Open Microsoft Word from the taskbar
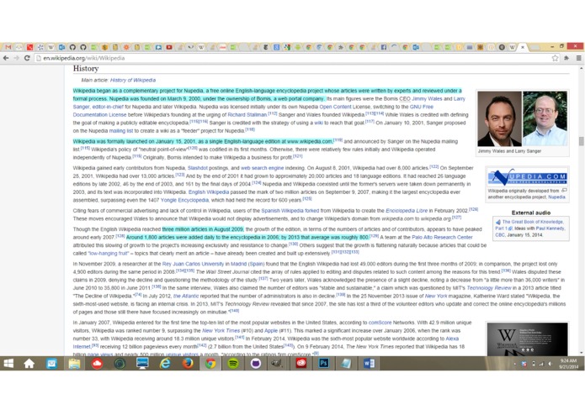The width and height of the screenshot is (585, 415). tap(369, 363)
